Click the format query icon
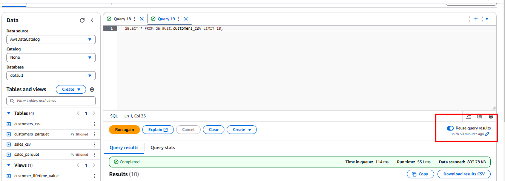This screenshot has width=505, height=181. click(x=468, y=117)
